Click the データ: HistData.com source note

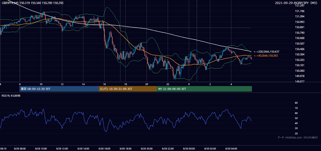coord(298,137)
